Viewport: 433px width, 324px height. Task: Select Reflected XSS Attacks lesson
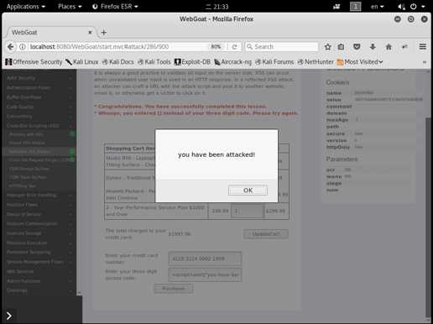[x=39, y=151]
